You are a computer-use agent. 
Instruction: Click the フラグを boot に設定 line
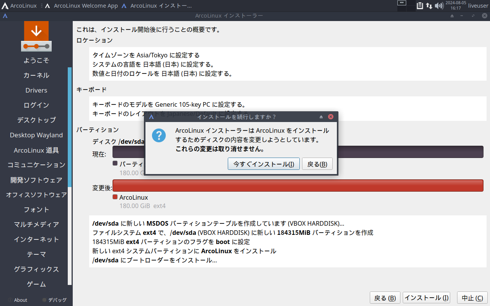171,242
